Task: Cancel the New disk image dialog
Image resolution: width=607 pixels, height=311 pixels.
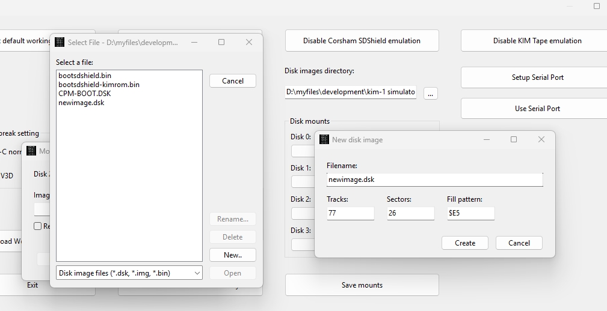Action: tap(519, 243)
